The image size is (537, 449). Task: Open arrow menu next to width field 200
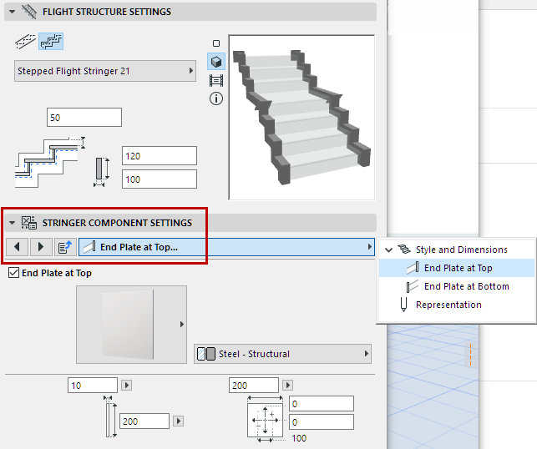pos(287,386)
